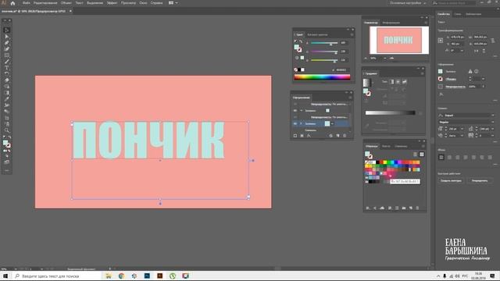Click the Создать контуры button
The width and height of the screenshot is (500, 281).
click(x=451, y=180)
